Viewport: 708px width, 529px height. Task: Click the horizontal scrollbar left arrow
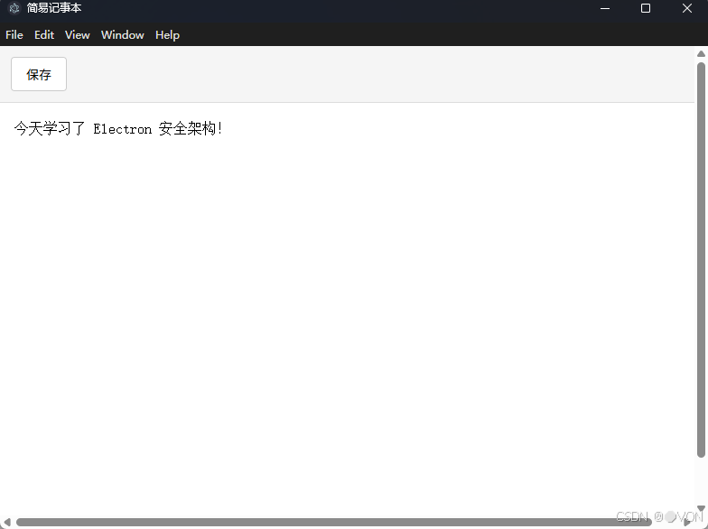point(7,522)
